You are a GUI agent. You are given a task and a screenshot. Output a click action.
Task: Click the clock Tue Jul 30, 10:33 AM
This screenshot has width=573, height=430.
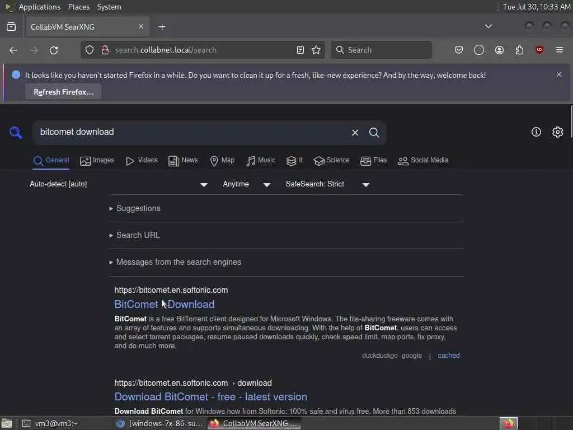pos(537,7)
